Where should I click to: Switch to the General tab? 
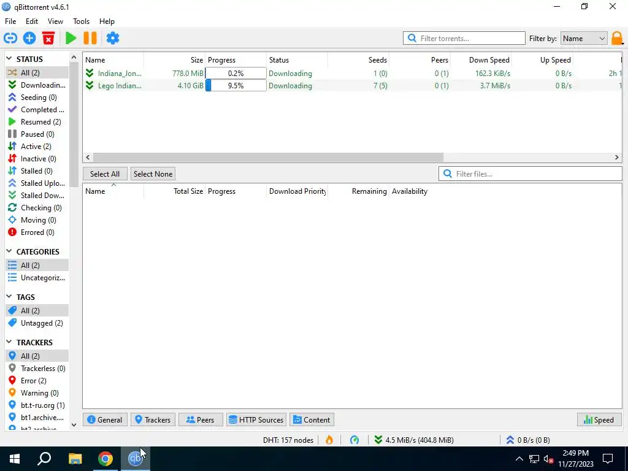(105, 419)
